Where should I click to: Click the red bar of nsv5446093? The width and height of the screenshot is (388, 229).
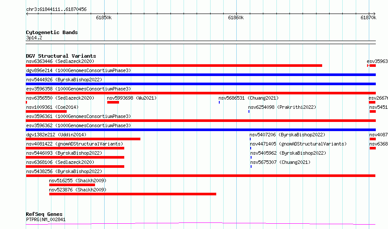tap(75, 157)
